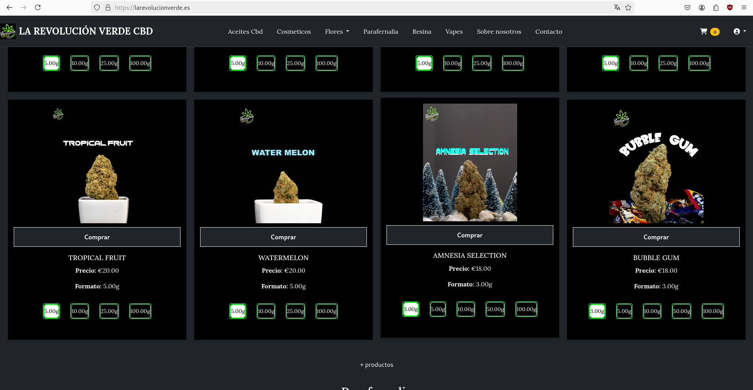
Task: Click the browser reload button
Action: pos(38,7)
